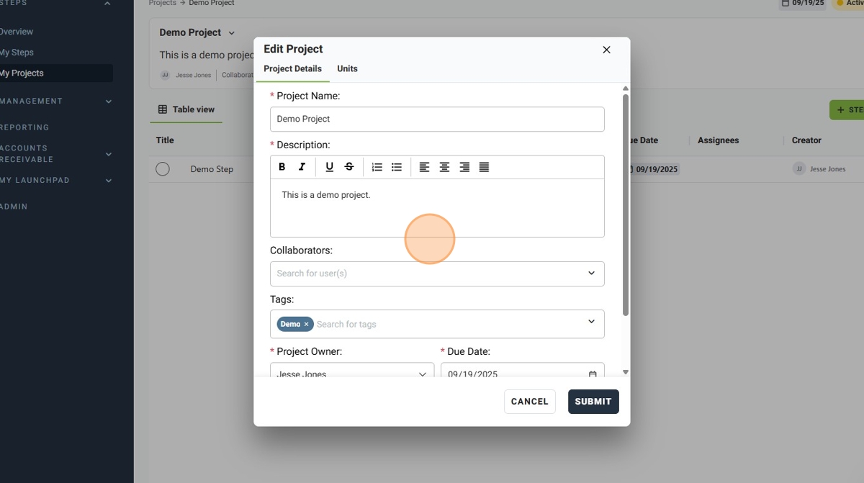Align description text right

464,167
